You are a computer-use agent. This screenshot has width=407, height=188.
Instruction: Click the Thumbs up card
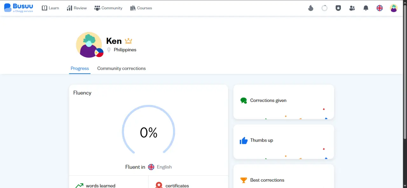click(x=284, y=142)
